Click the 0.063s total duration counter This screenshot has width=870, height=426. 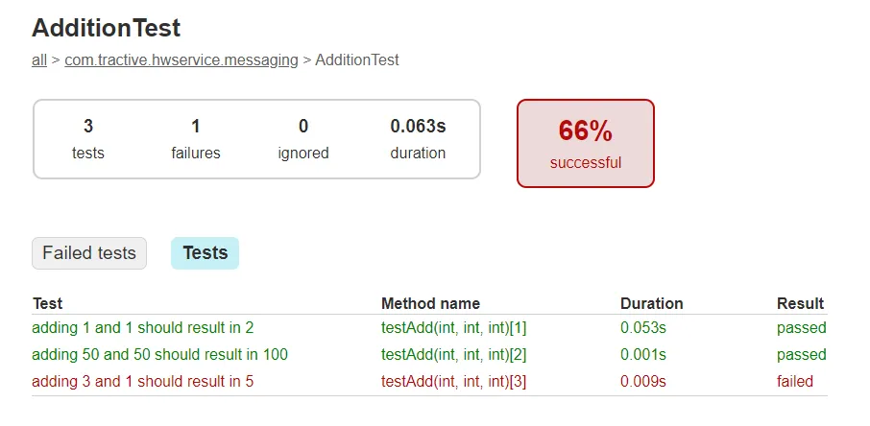point(418,126)
